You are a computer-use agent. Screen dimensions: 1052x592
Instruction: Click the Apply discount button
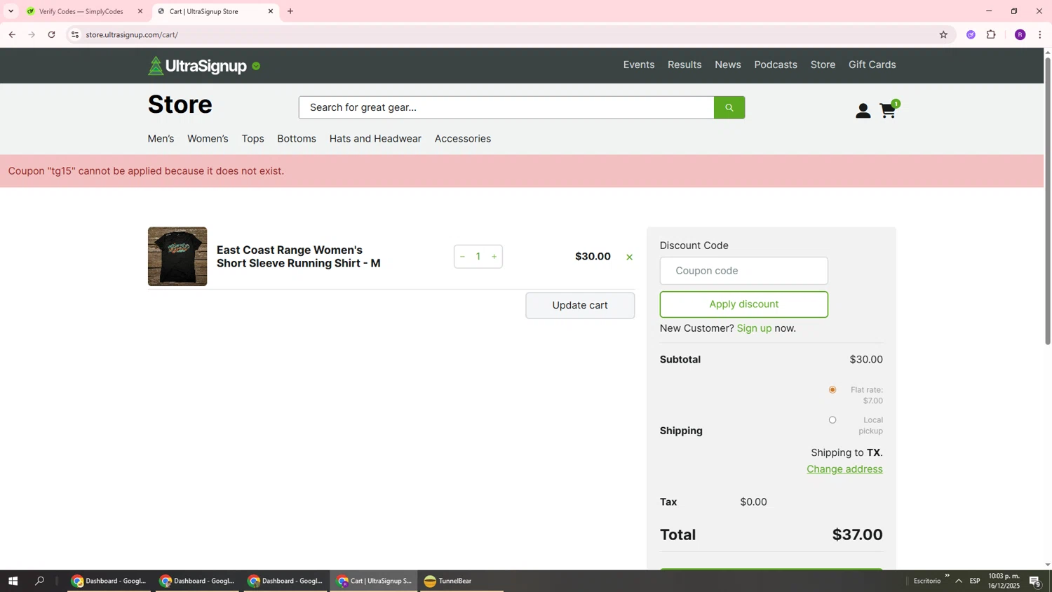pos(744,304)
